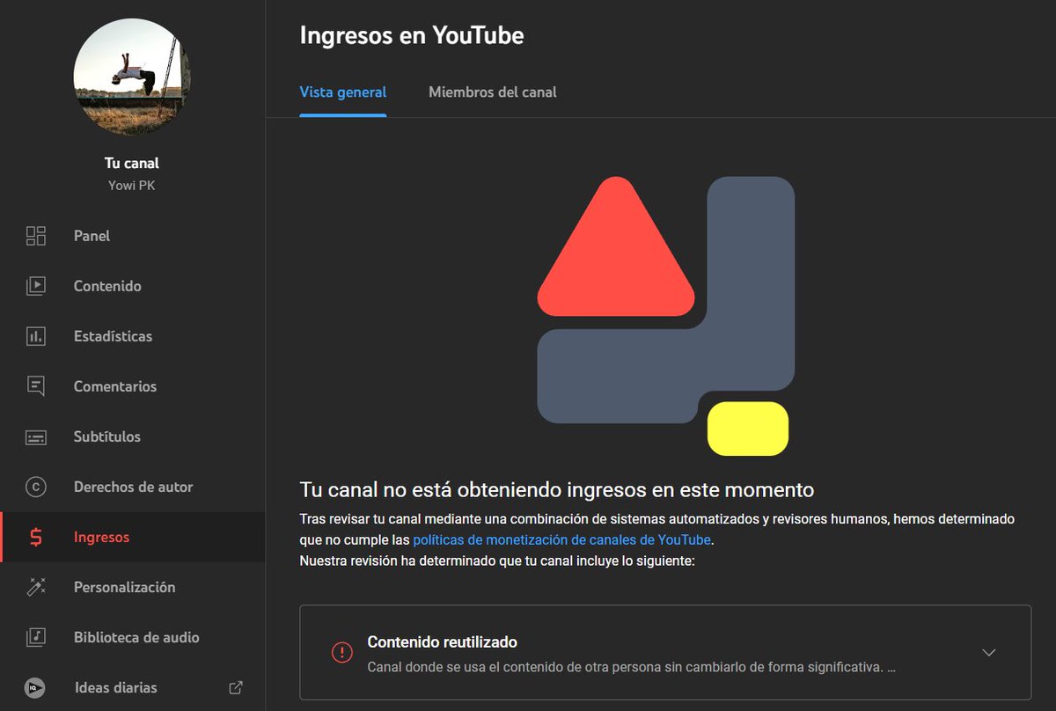Click the Estadísticas bar chart icon
This screenshot has width=1056, height=711.
36,336
